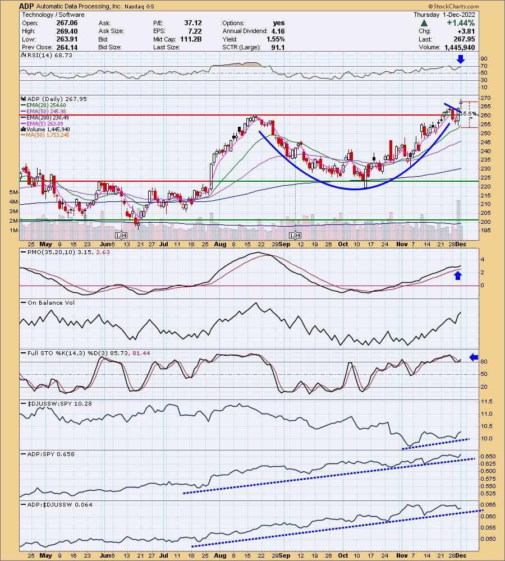This screenshot has width=505, height=561.
Task: Click the 5.5% target annotation label
Action: (x=469, y=114)
